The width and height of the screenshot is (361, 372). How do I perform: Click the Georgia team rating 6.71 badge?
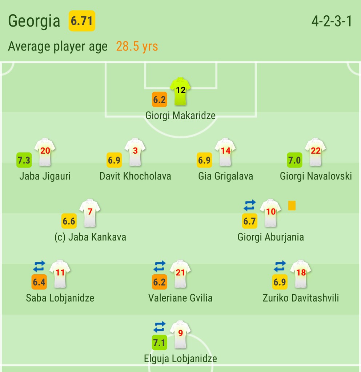point(82,21)
